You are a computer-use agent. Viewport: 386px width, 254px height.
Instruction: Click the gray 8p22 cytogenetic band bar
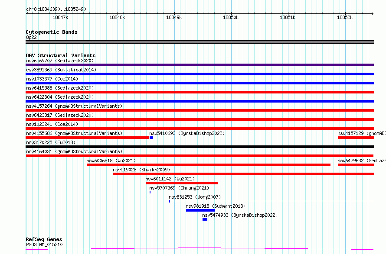(200, 42)
